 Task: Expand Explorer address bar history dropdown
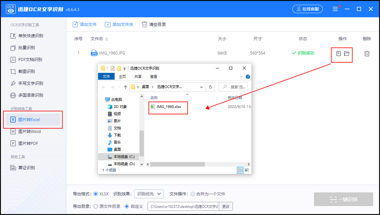click(x=201, y=87)
